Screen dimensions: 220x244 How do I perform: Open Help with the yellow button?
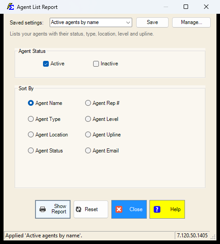pos(167,209)
